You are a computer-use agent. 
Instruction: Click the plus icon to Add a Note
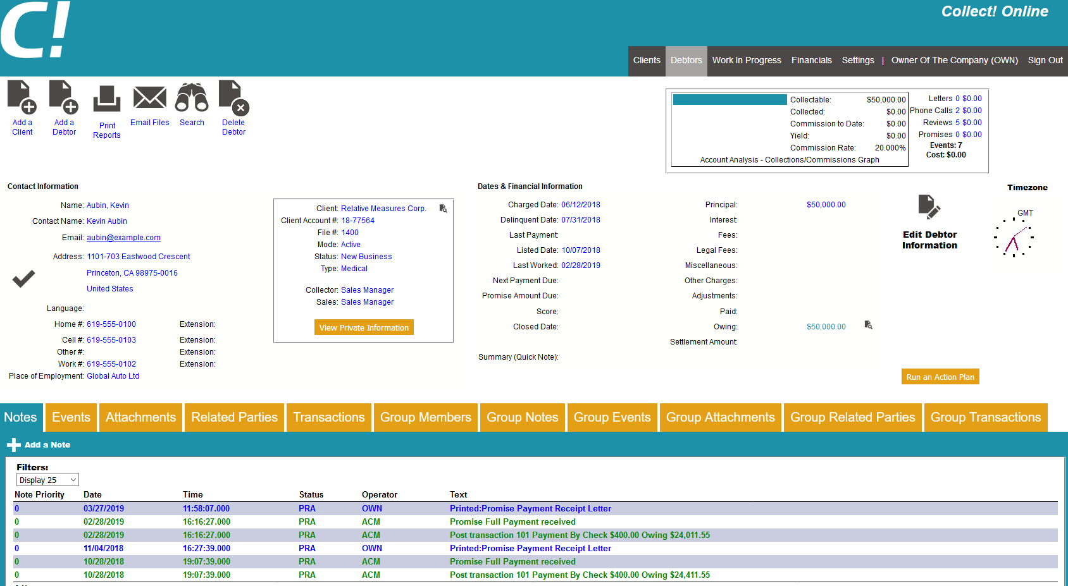coord(13,445)
